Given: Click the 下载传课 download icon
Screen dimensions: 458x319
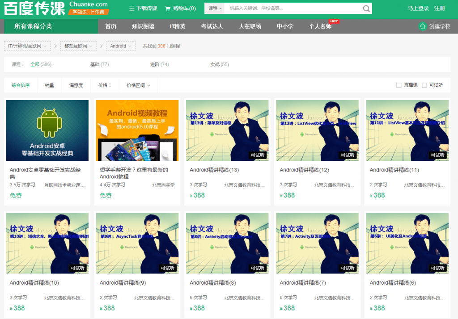Looking at the screenshot, I should coord(131,8).
